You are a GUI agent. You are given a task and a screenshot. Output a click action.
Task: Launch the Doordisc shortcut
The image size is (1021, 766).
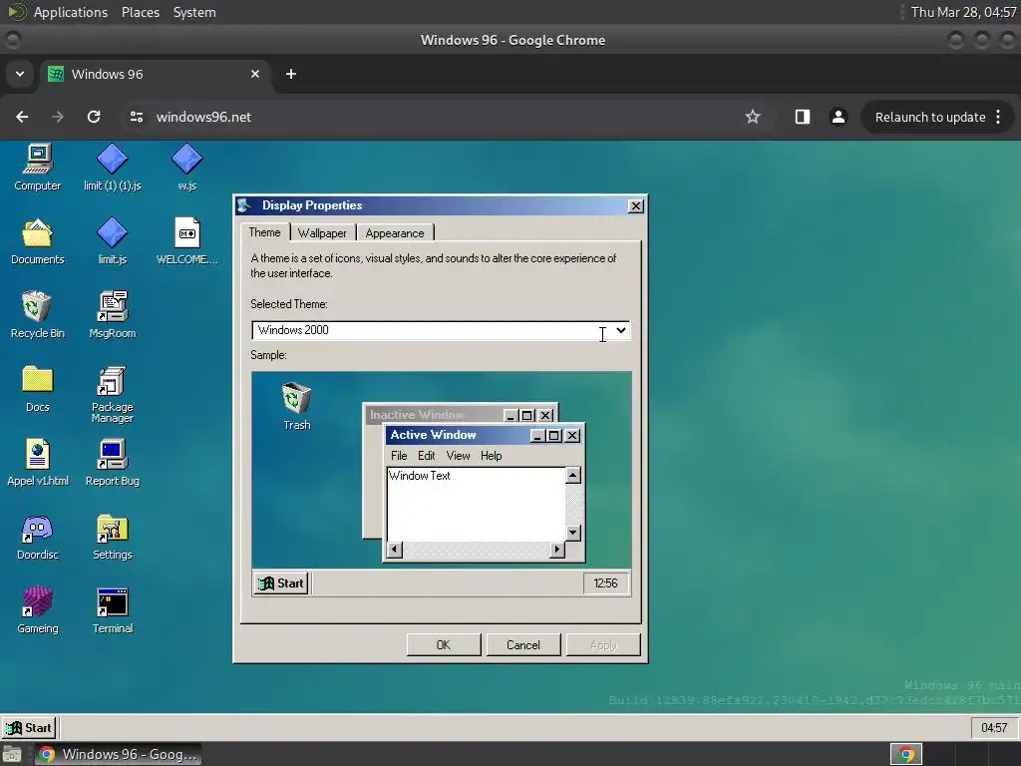coord(38,537)
